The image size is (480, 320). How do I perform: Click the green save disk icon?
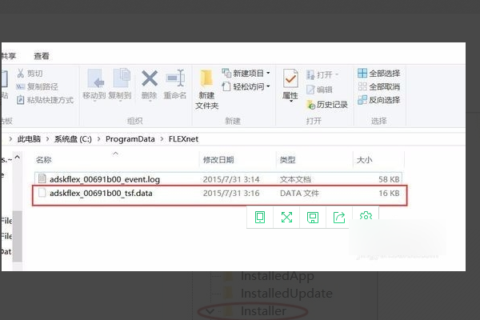click(313, 218)
